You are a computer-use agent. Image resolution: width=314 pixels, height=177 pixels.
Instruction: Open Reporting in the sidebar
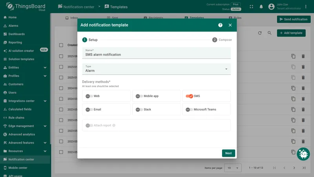point(15,42)
